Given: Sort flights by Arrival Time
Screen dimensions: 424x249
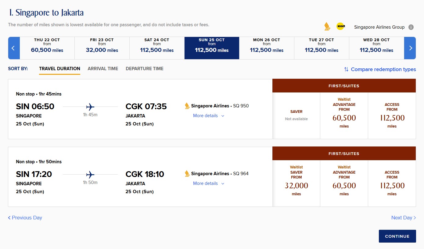Looking at the screenshot, I should click(x=103, y=69).
